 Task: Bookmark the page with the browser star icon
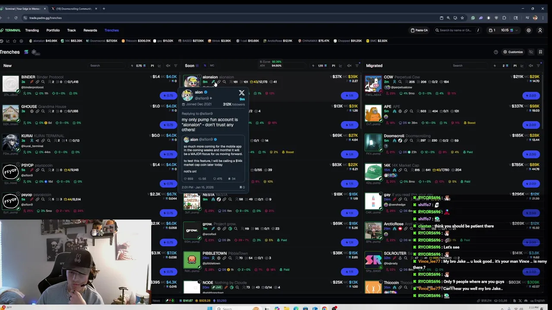[462, 18]
